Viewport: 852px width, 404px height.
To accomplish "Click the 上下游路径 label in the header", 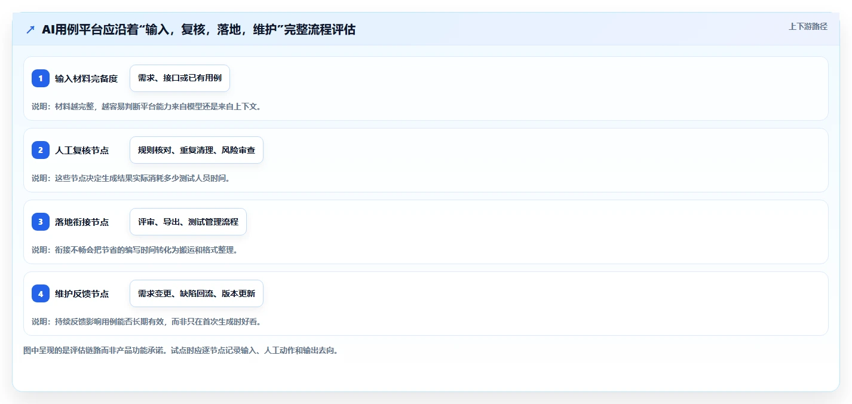I will point(808,26).
